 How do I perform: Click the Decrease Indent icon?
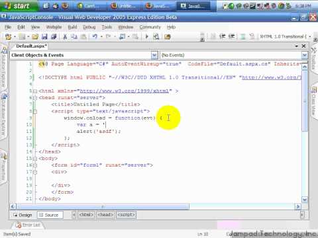tap(222, 36)
